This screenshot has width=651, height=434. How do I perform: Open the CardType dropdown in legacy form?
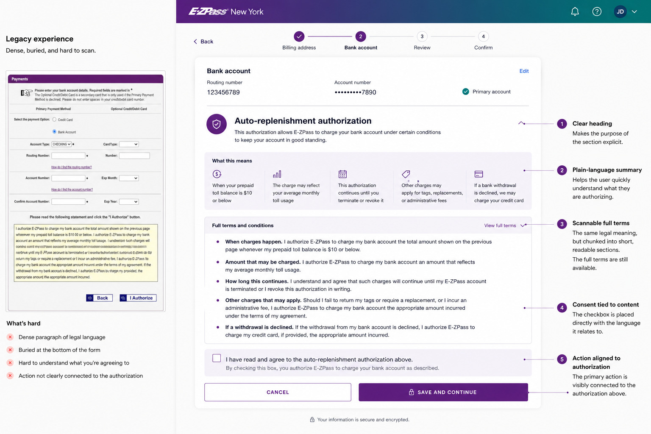(x=129, y=144)
